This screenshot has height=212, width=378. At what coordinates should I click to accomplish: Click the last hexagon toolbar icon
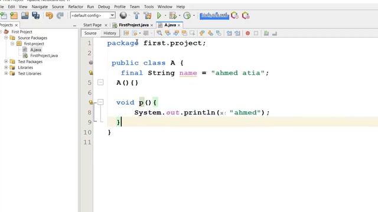coord(246,16)
